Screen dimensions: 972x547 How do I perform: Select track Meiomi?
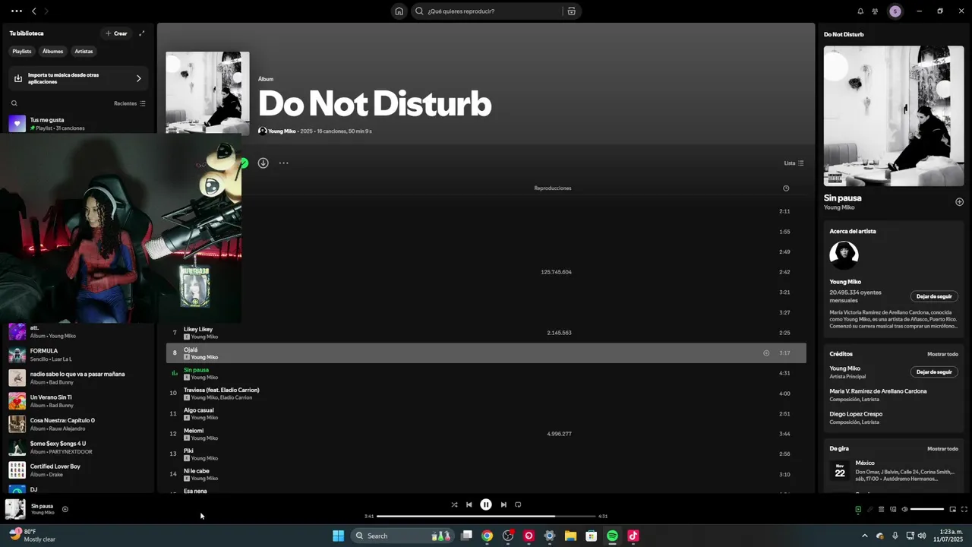click(x=486, y=434)
